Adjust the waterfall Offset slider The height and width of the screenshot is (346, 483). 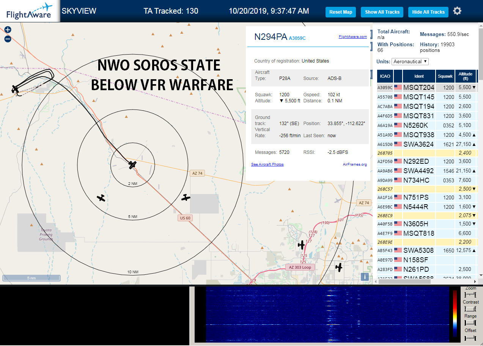[470, 337]
